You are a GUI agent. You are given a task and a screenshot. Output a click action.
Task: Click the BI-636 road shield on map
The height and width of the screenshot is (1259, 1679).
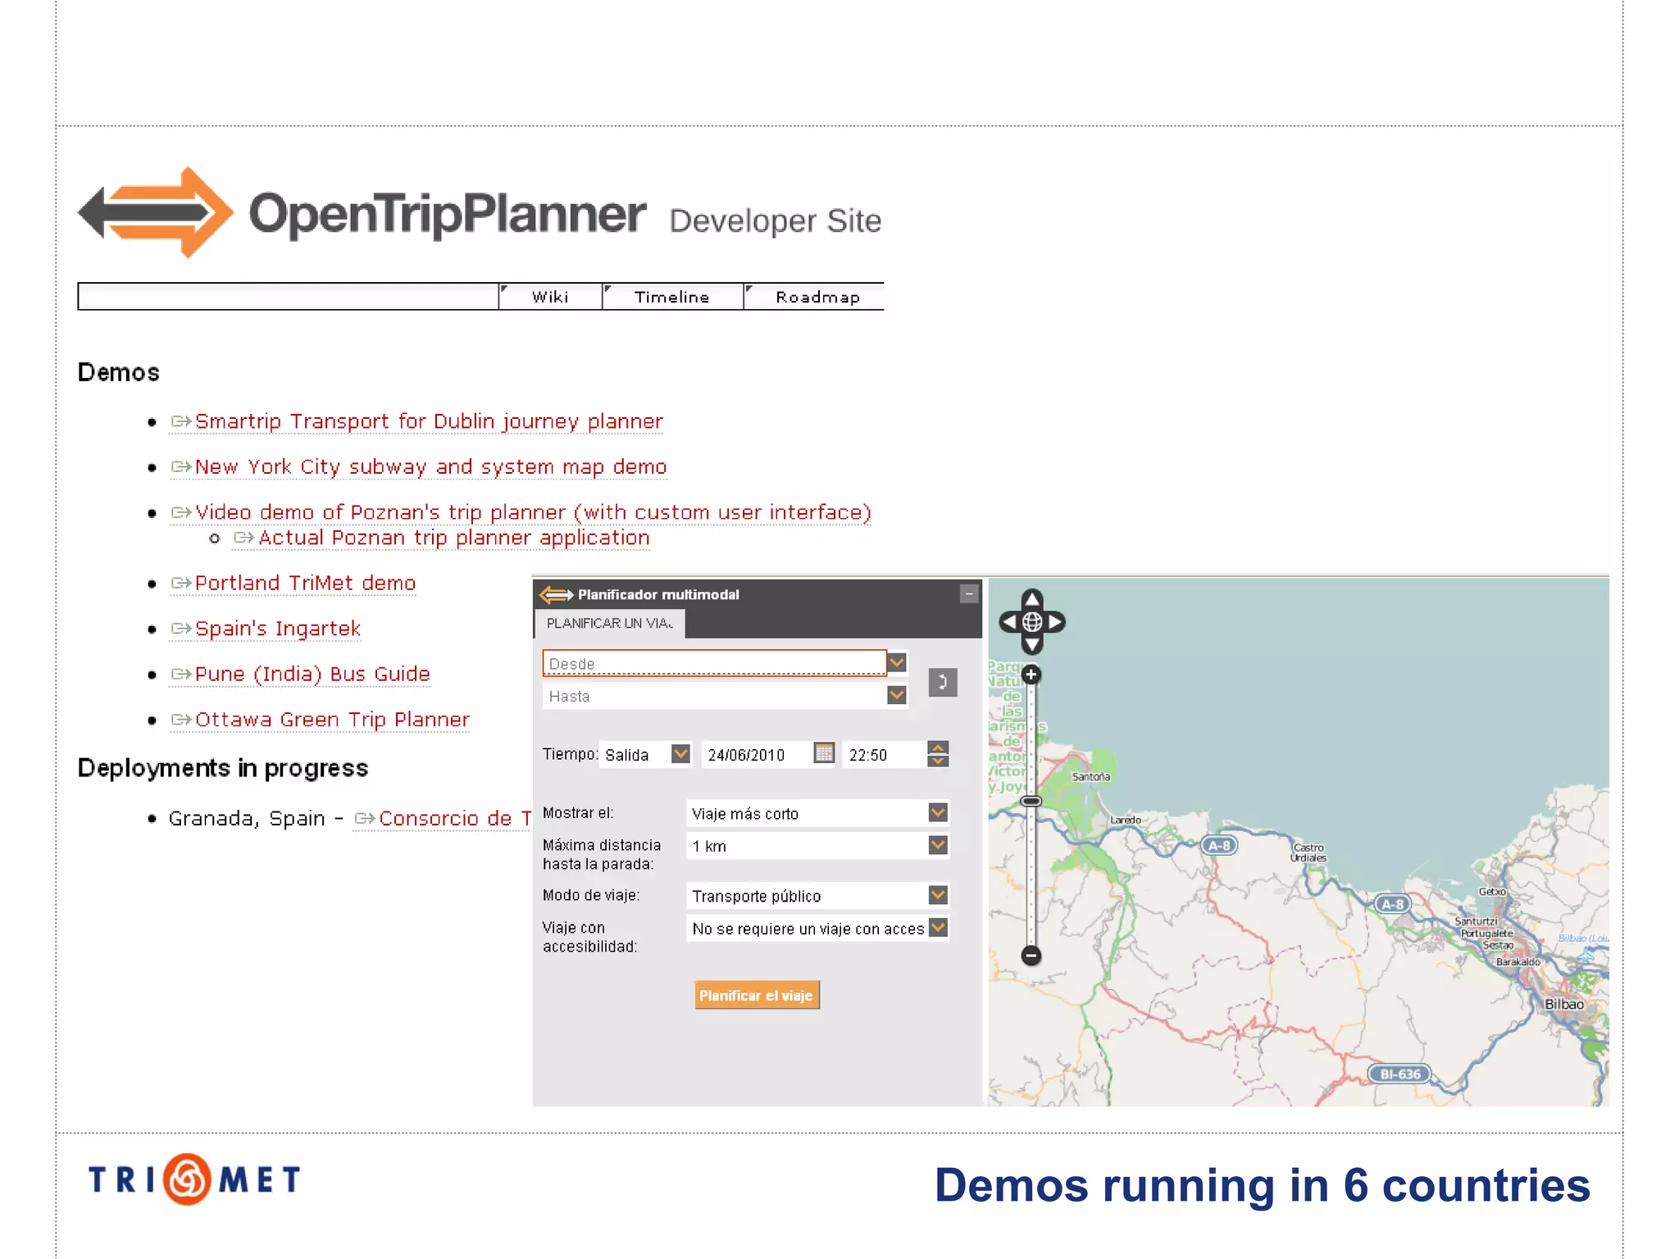pyautogui.click(x=1399, y=1074)
